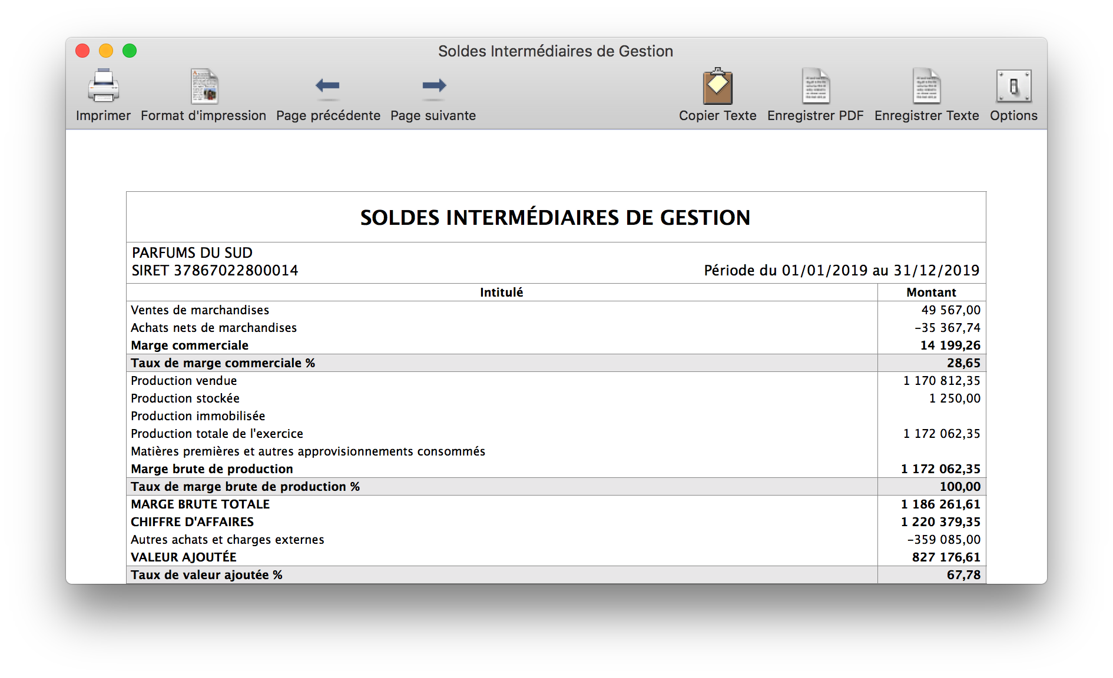
Task: Click the report heading SOLDES INTERMÉDIAIRES DE GESTION
Action: [555, 218]
